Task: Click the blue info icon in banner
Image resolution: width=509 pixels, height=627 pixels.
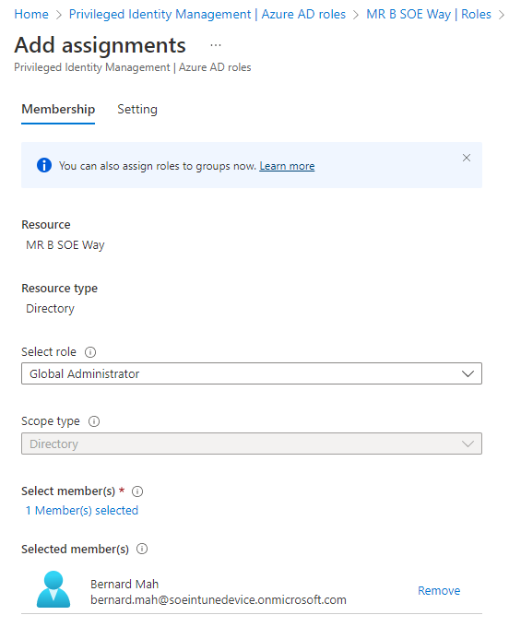Action: [44, 165]
